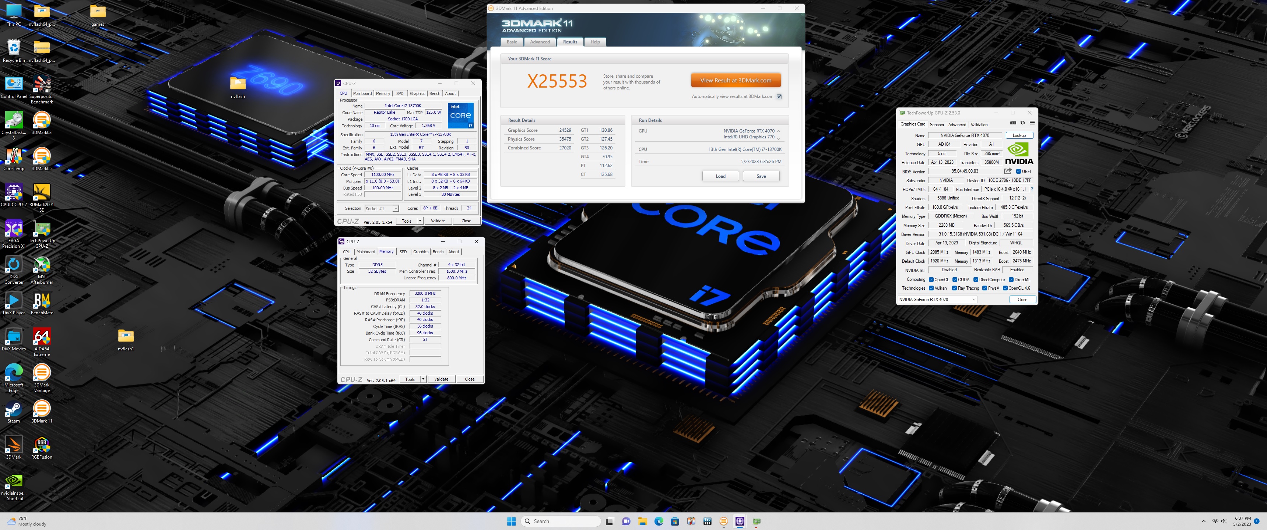1267x530 pixels.
Task: Open the GPU-Z hamburger menu
Action: pos(1032,123)
